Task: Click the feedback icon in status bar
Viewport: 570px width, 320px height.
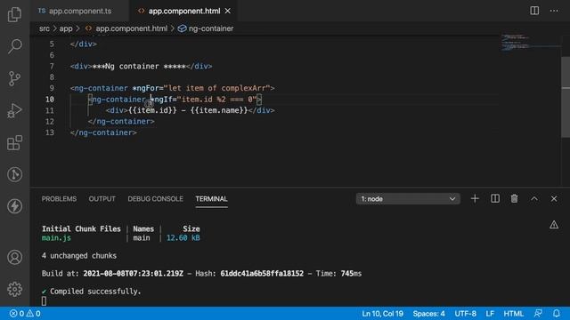Action: click(x=538, y=314)
